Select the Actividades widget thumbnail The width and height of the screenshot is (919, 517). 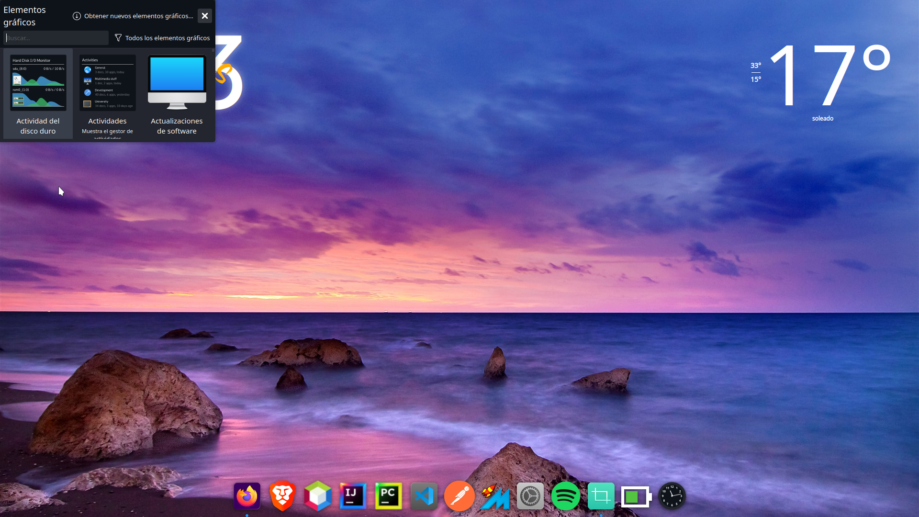coord(107,83)
